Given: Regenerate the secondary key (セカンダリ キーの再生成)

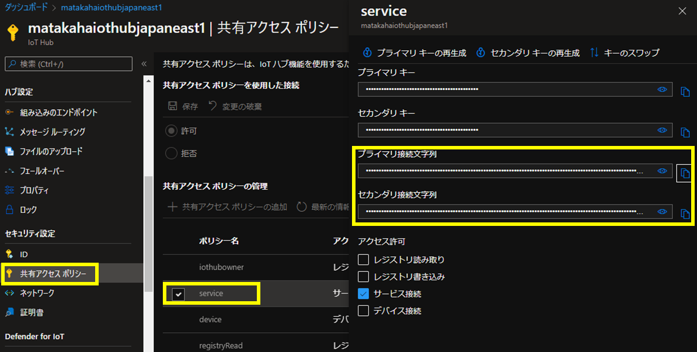Looking at the screenshot, I should [x=528, y=53].
